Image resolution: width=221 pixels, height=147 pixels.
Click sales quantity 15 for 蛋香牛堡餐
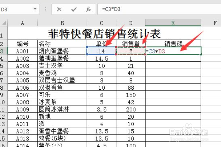coord(131,131)
